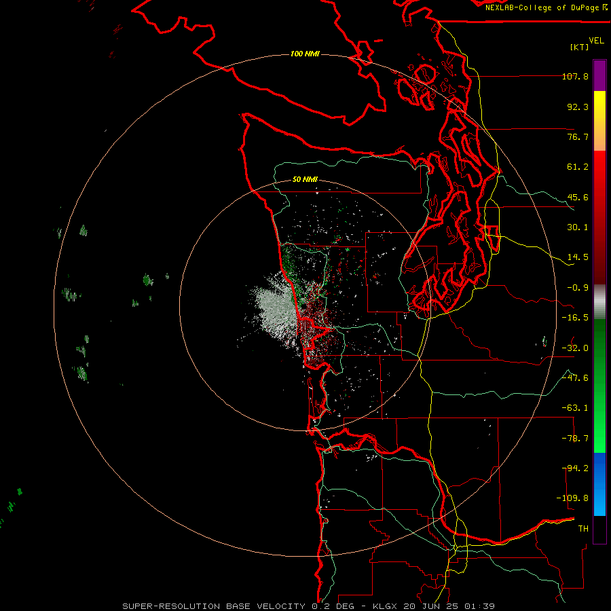Click the -78.7 velocity scale value
Screen dimensions: 611x611
pyautogui.click(x=575, y=439)
